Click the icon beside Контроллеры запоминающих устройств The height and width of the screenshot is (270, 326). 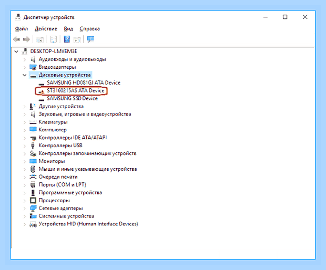(x=33, y=153)
